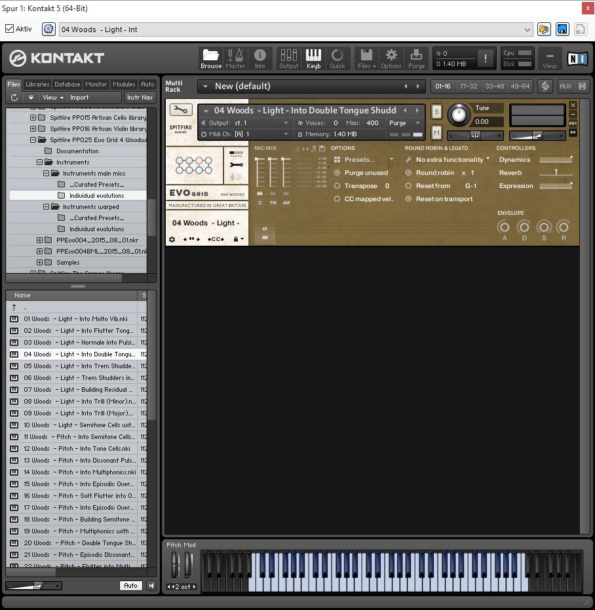Toggle the Purge unused option
The image size is (595, 610).
[x=337, y=173]
